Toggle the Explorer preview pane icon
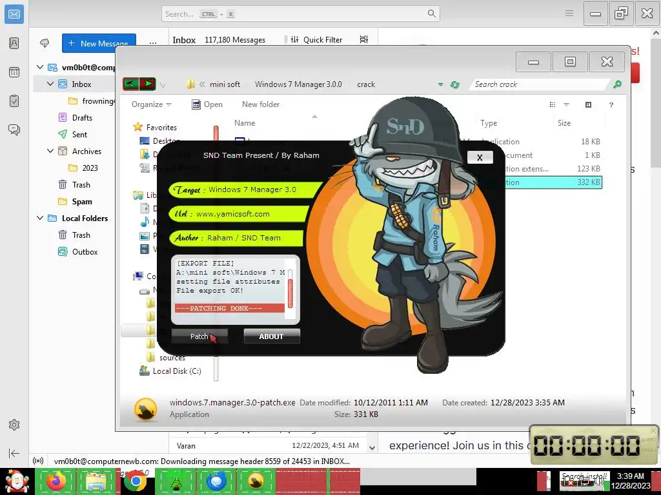Viewport: 661px width, 495px height. (x=588, y=104)
